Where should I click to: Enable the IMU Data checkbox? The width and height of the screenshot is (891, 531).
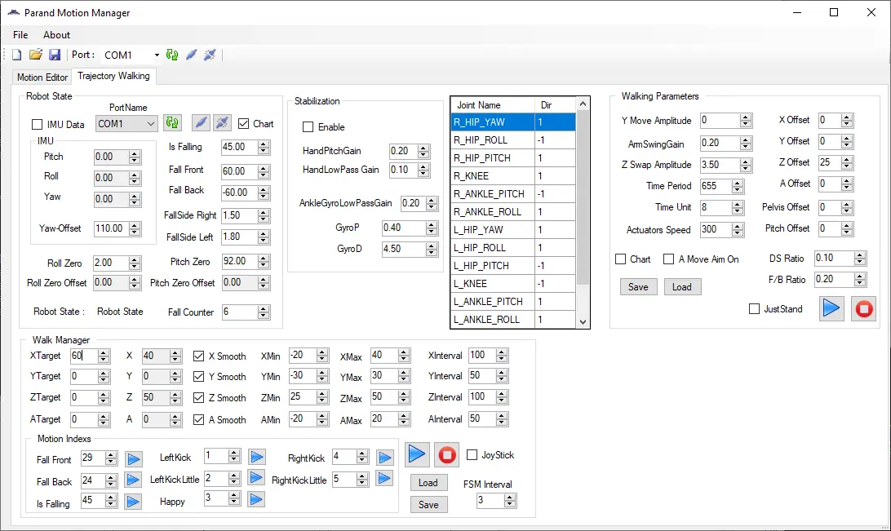38,124
